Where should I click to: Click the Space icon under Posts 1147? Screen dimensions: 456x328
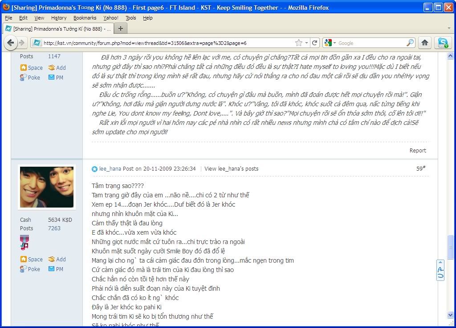pos(23,68)
